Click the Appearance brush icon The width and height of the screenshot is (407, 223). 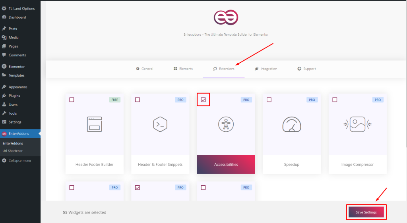tap(4, 87)
